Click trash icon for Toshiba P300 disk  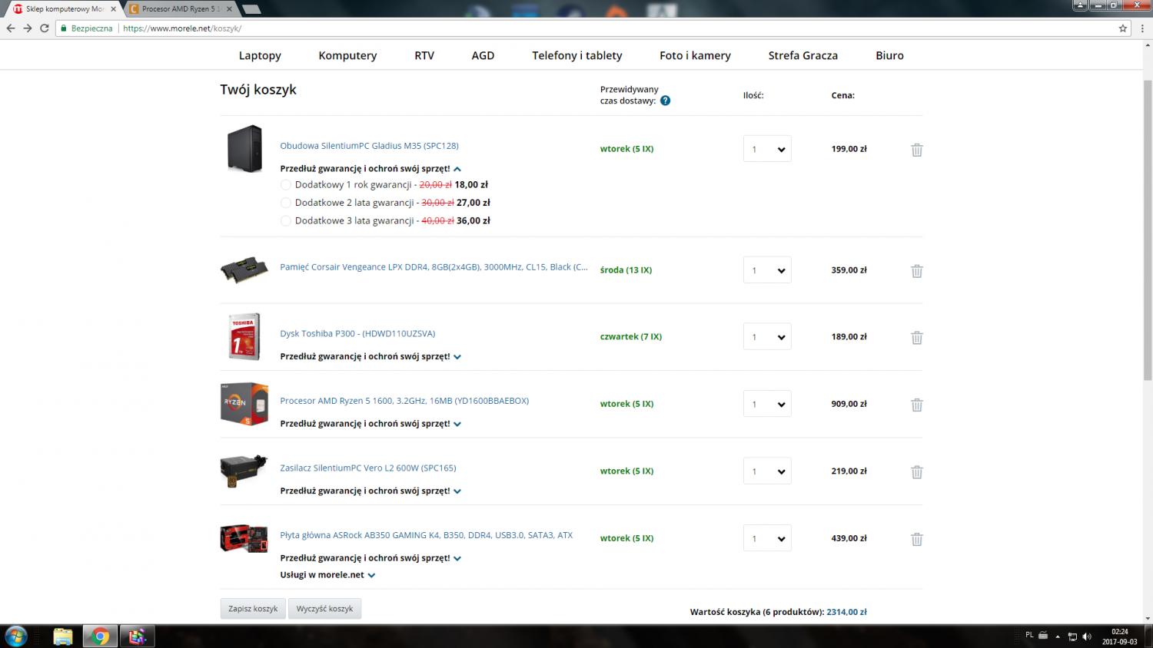tap(916, 338)
